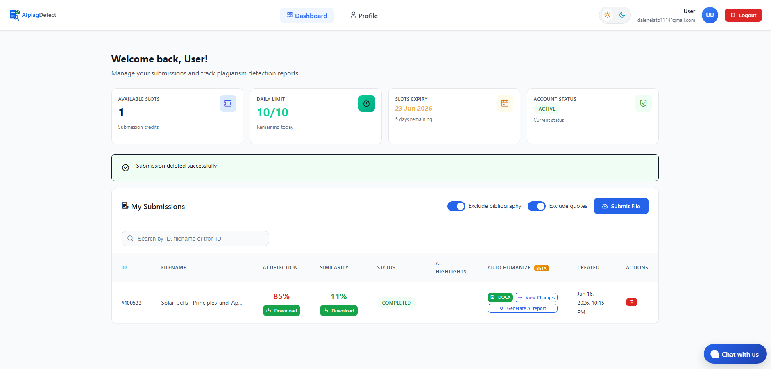Click the BETA badge next to Auto Humanize
This screenshot has height=369, width=771.
point(541,268)
